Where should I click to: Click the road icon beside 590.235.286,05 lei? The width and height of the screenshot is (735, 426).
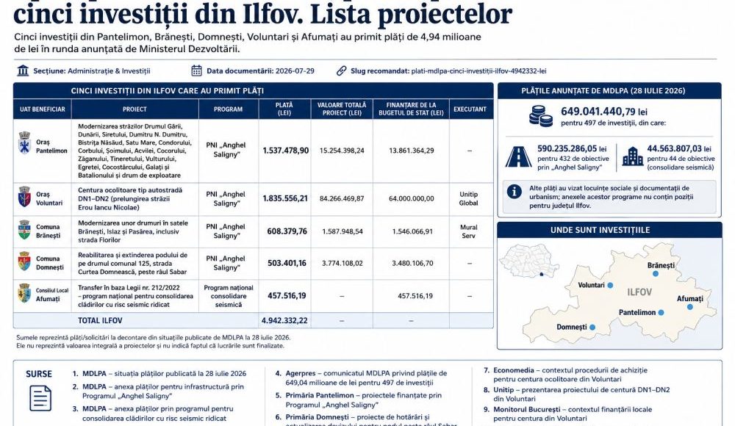pos(518,157)
